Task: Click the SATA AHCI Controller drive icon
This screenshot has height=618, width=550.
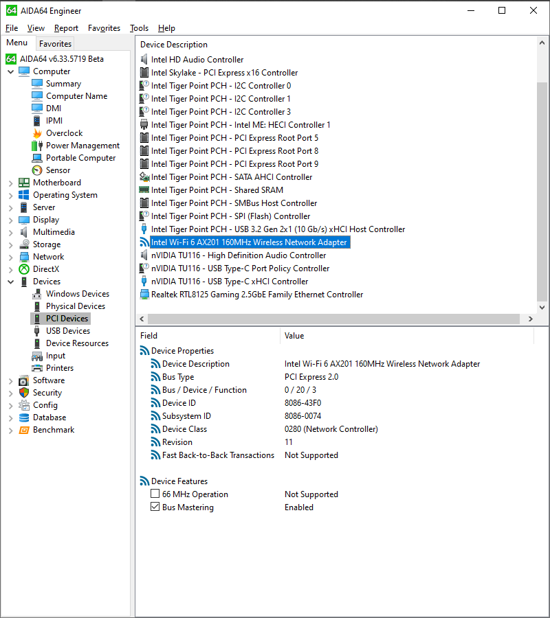Action: 144,177
